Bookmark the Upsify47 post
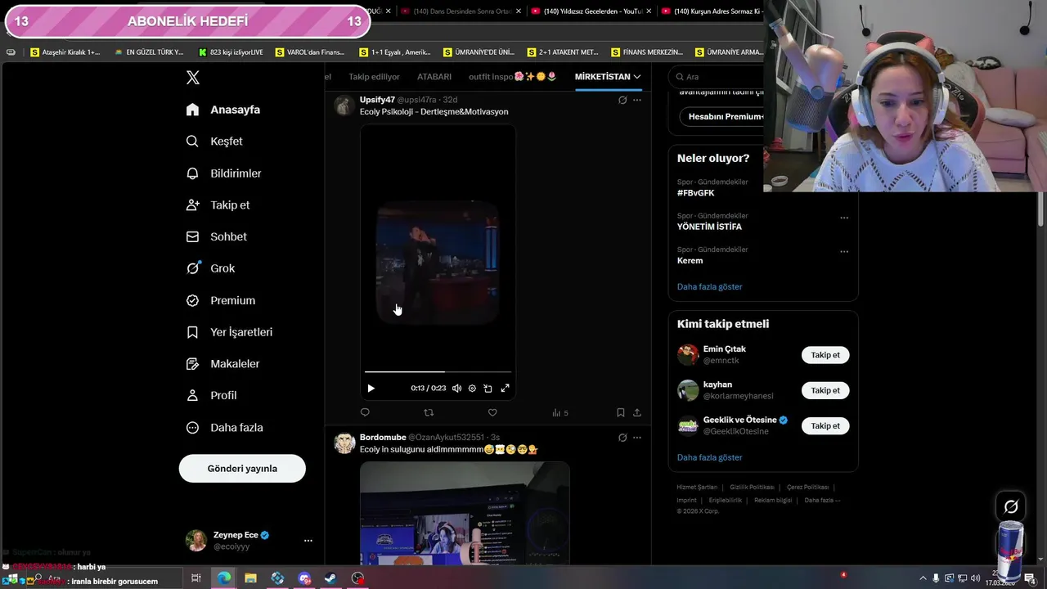The image size is (1047, 589). (x=621, y=412)
